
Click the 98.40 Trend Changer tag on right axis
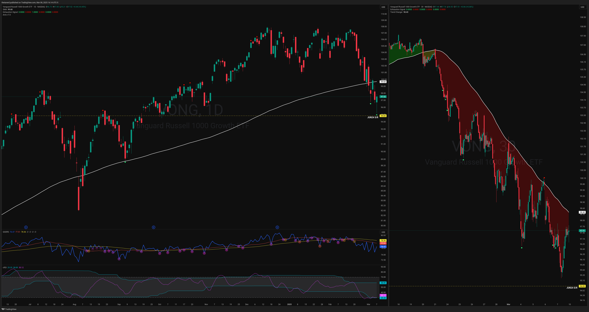[x=582, y=212]
